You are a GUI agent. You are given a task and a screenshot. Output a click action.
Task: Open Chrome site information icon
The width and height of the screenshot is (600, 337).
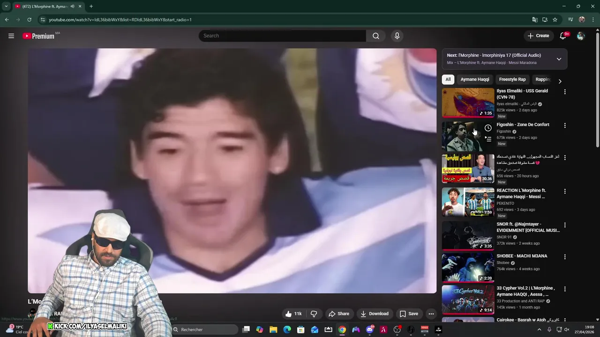click(43, 20)
